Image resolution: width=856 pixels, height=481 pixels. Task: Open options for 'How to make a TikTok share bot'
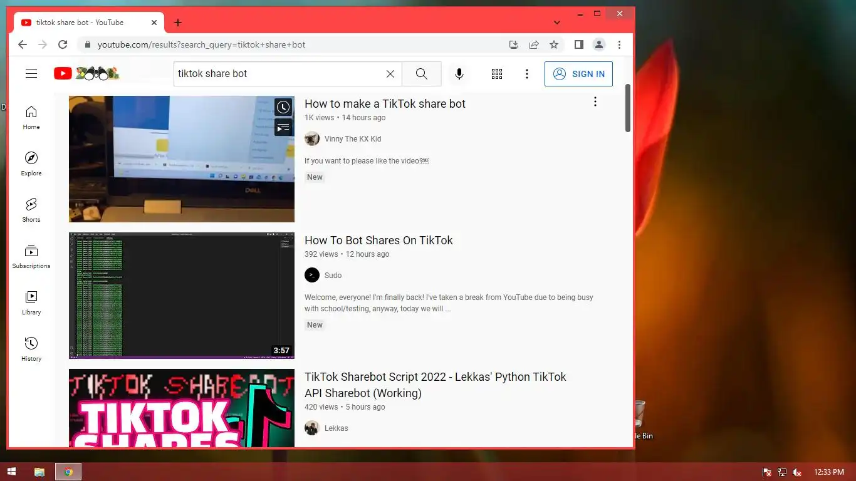[x=595, y=102]
